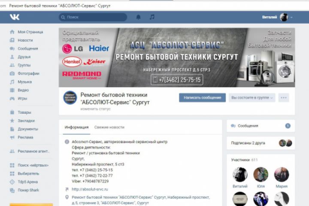Click the icon beside Tdp5 Арена
309x206 pixels.
pos(12,182)
